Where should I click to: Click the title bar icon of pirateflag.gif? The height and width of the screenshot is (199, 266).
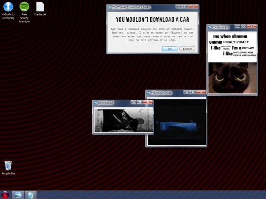(x=96, y=103)
